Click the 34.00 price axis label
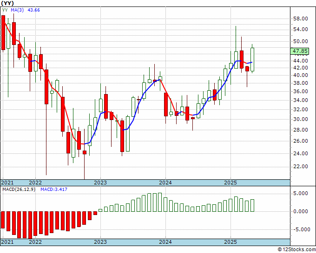Viewport: 316px width, 253px height. (x=300, y=100)
